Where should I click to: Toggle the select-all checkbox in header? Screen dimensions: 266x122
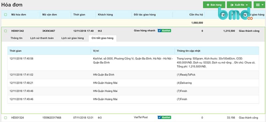6,15
